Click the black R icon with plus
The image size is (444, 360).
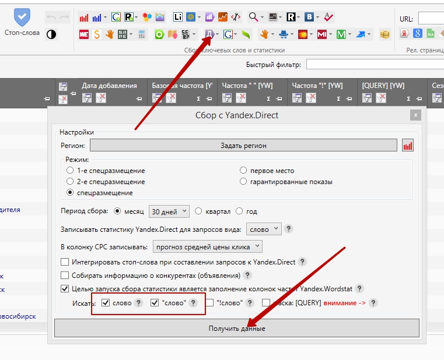[x=129, y=17]
